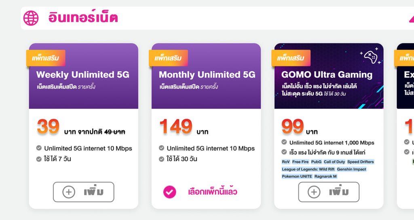Click the check icon beside ใช้ได้ 30 วัน

tap(161, 159)
